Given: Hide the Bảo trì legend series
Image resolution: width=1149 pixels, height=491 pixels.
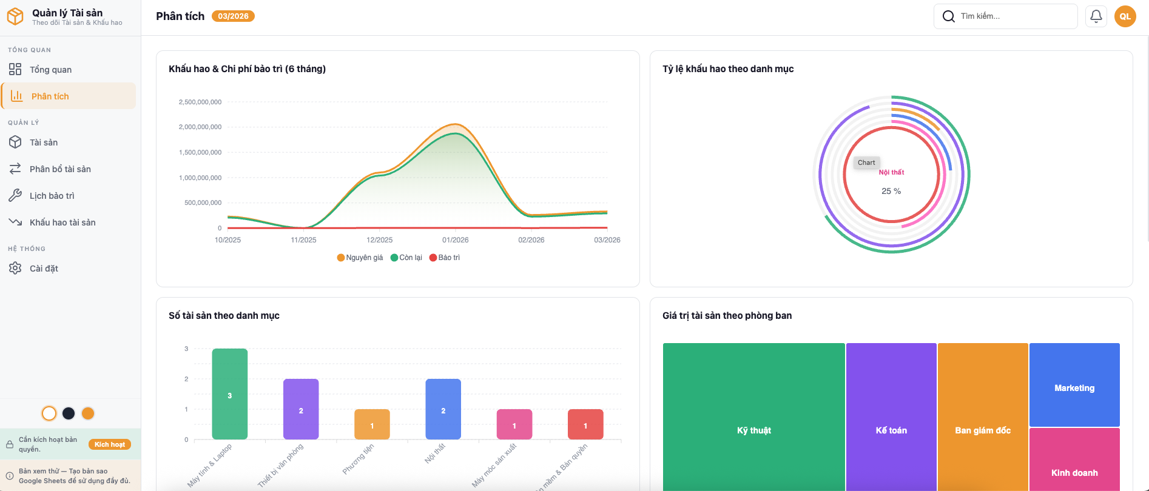Looking at the screenshot, I should [x=445, y=258].
